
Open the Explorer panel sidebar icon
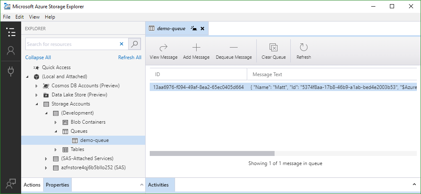11,32
